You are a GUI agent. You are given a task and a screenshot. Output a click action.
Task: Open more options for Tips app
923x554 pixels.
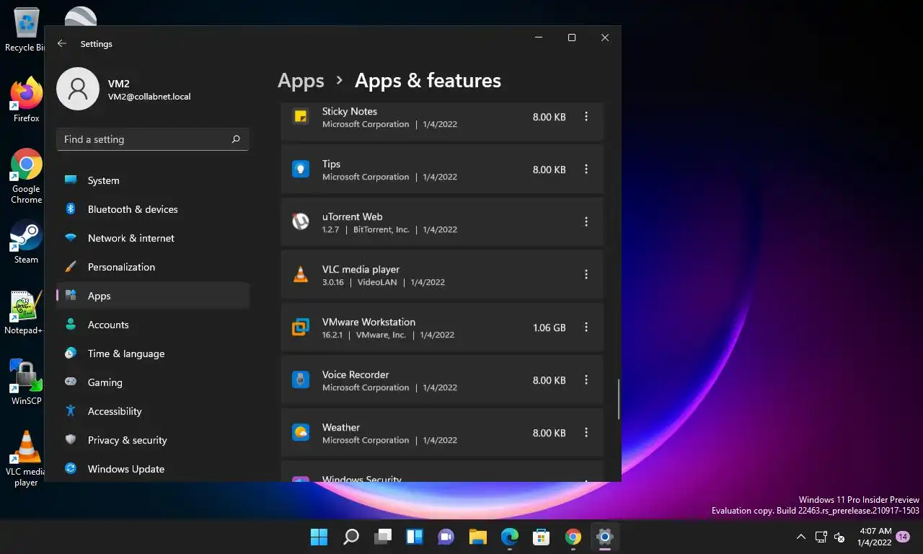(x=586, y=170)
